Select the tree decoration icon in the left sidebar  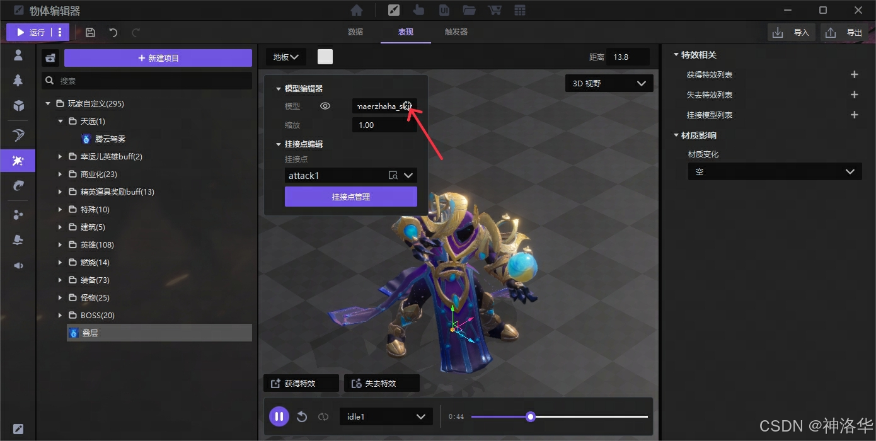click(x=18, y=80)
